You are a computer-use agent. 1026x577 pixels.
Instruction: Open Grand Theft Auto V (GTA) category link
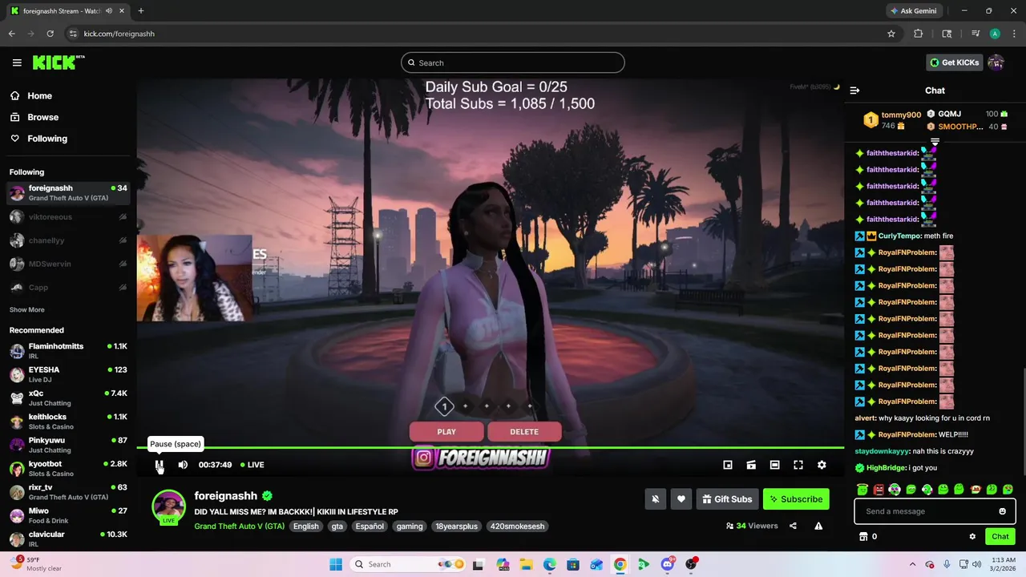(239, 527)
